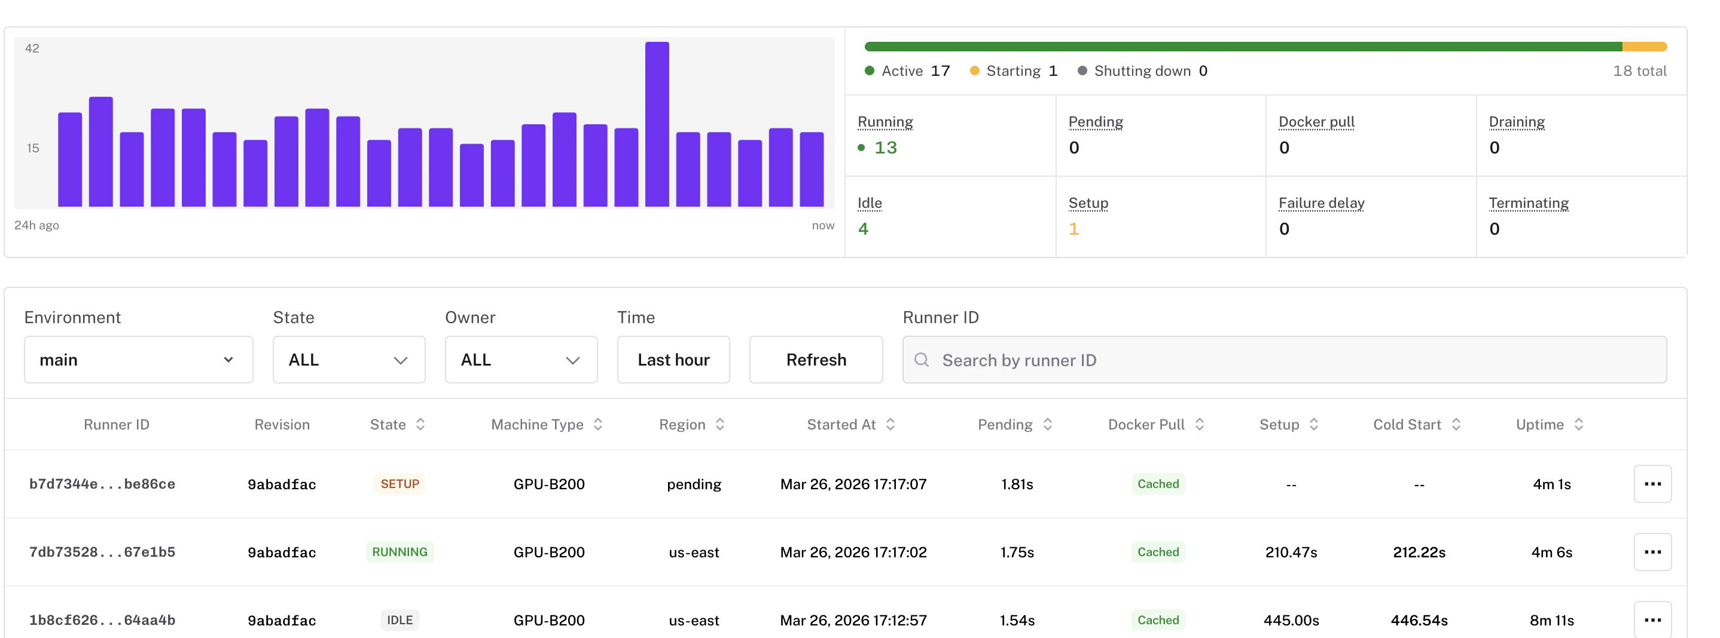Open the Owner filter dropdown
This screenshot has width=1720, height=638.
521,360
